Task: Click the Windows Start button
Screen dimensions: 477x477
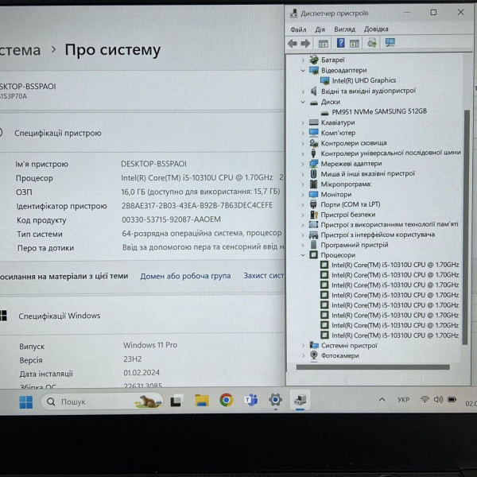Action: tap(26, 402)
